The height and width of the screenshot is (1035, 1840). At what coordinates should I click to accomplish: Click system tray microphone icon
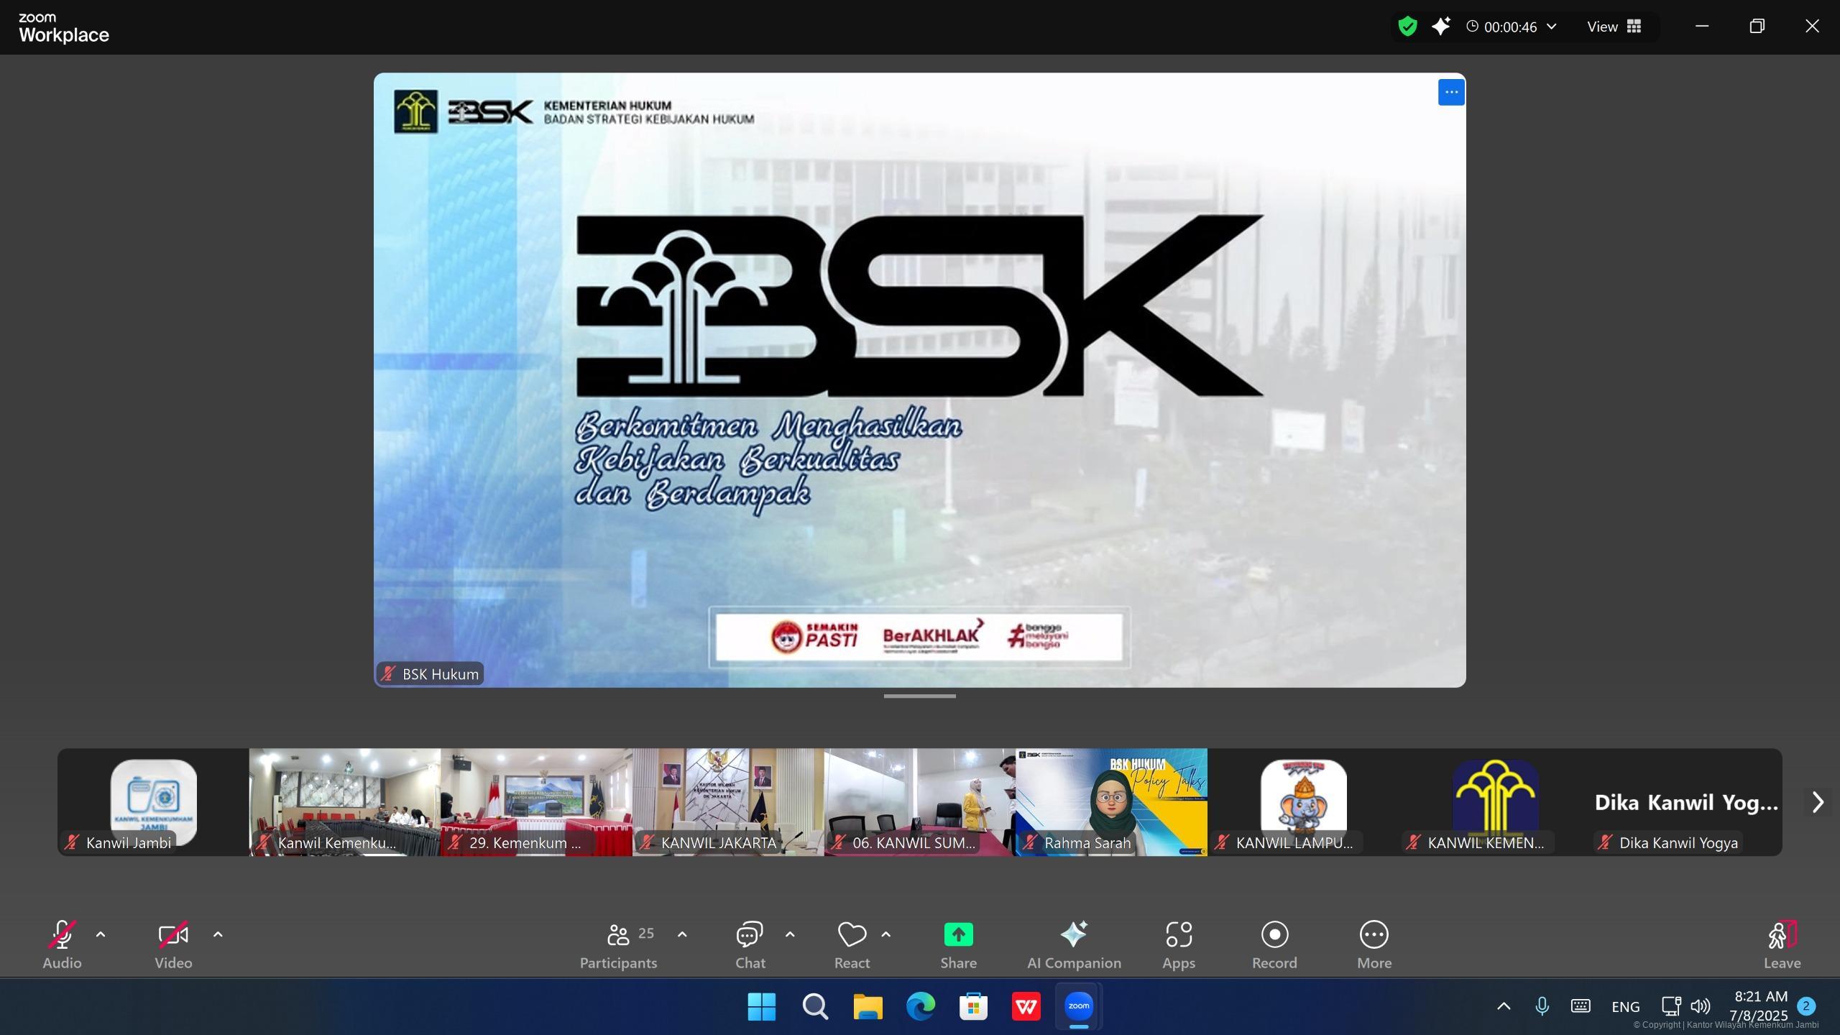(x=1542, y=1006)
